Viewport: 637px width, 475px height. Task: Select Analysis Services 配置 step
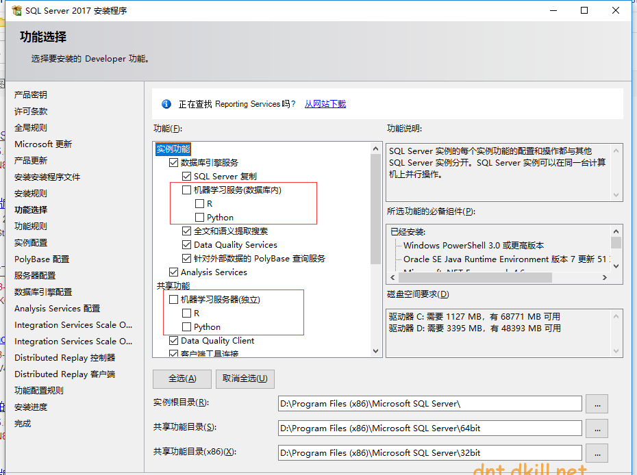pos(58,309)
